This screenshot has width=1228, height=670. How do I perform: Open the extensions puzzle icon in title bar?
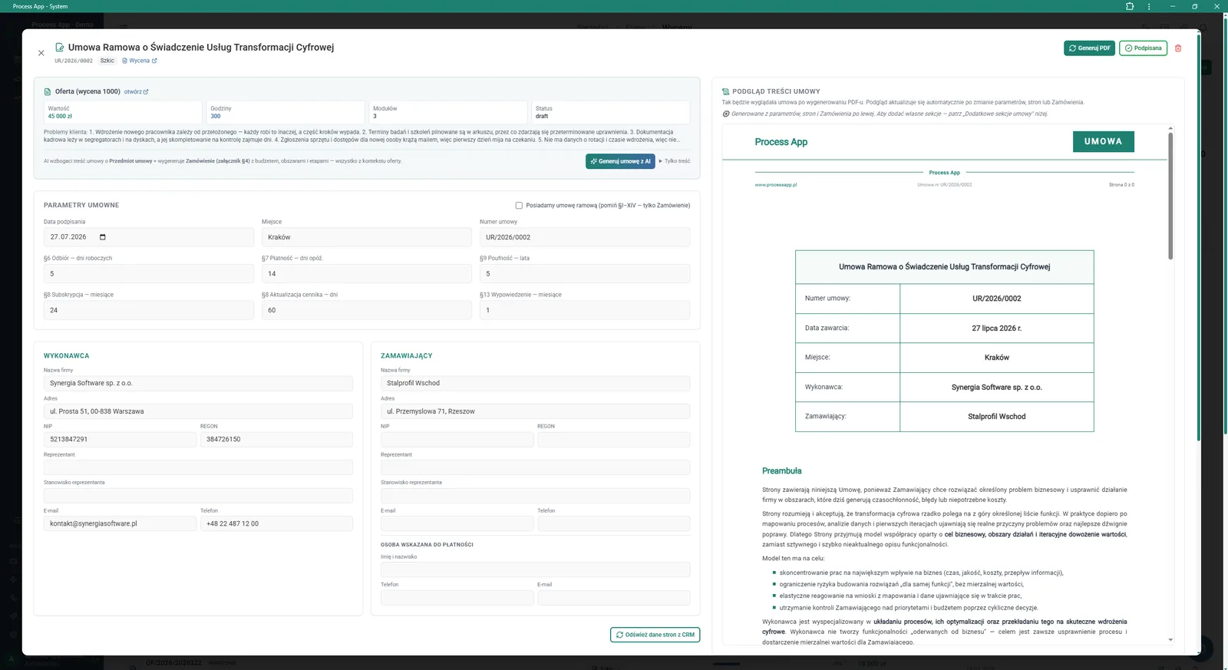[x=1130, y=6]
